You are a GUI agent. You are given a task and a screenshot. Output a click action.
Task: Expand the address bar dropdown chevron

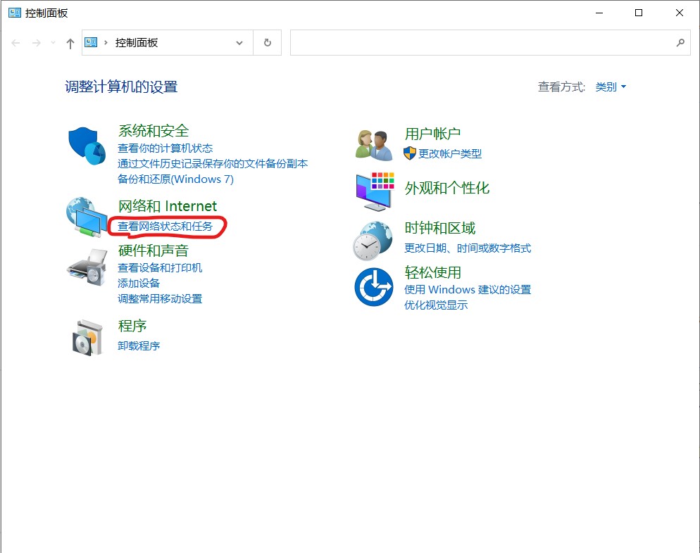pos(239,42)
